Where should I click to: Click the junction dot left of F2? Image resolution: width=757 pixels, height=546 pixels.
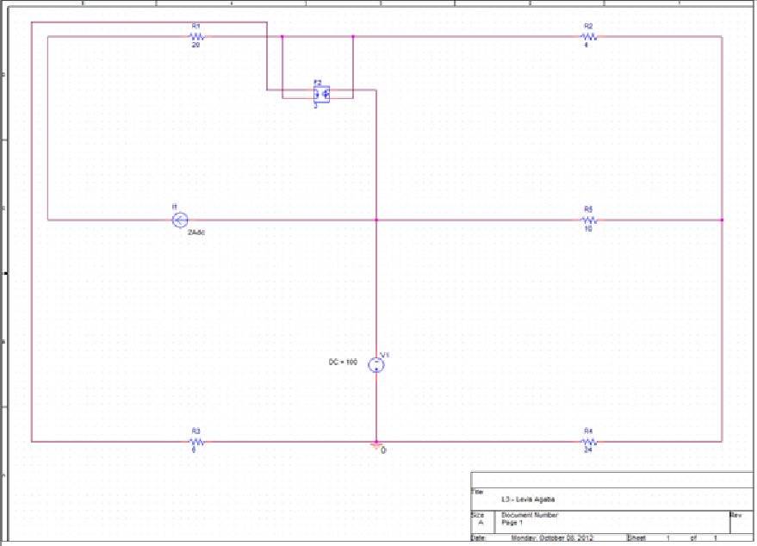(x=282, y=37)
